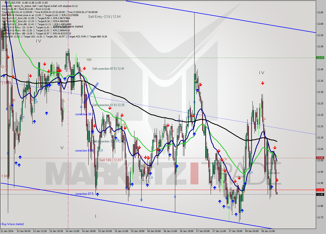The image size is (326, 234).
Task: Click the 11.95 price scale value
Action: pyautogui.click(x=320, y=172)
